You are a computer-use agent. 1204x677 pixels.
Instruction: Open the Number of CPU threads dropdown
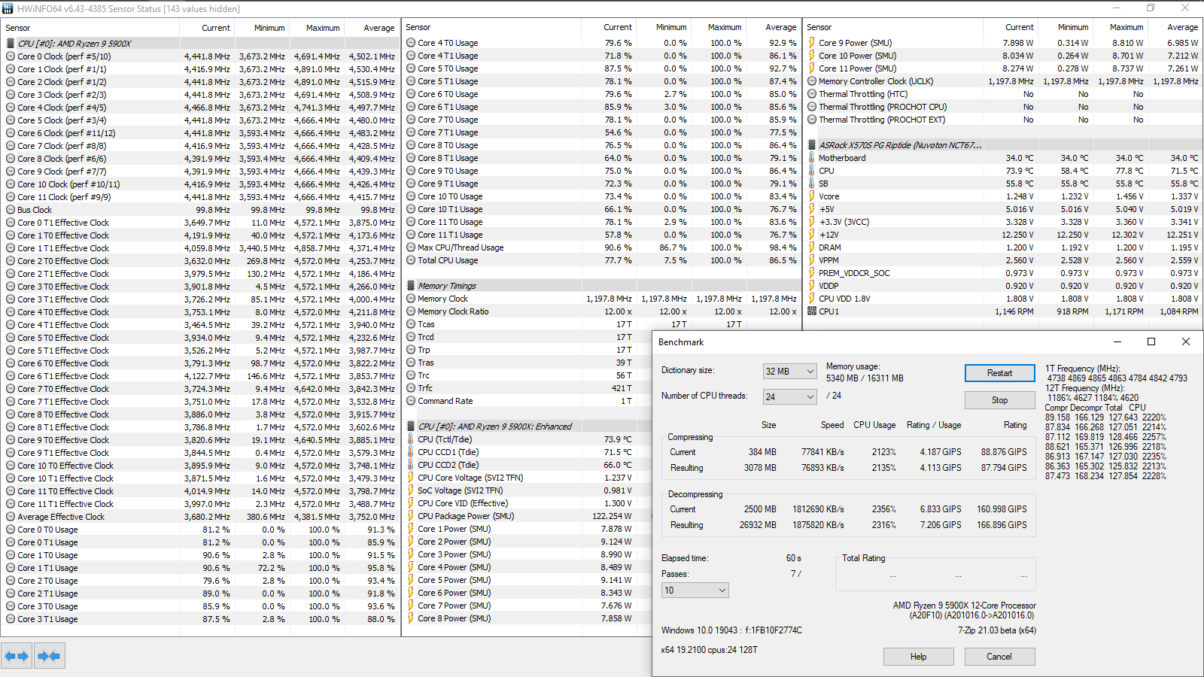click(790, 396)
